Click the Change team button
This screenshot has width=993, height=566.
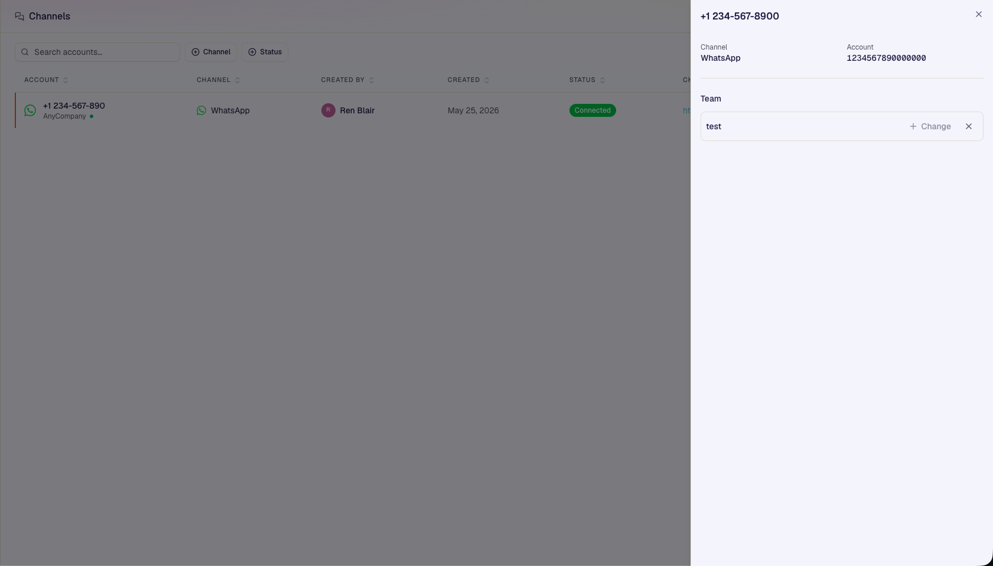[x=930, y=126]
